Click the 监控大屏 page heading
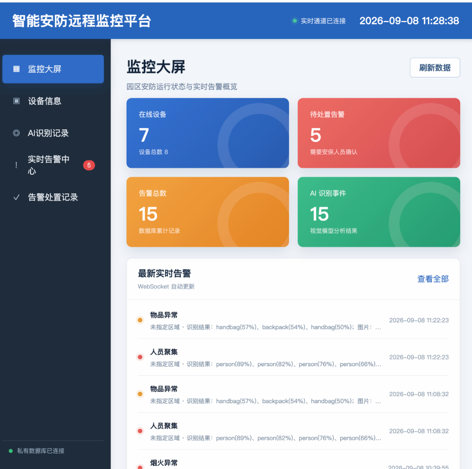 click(156, 67)
